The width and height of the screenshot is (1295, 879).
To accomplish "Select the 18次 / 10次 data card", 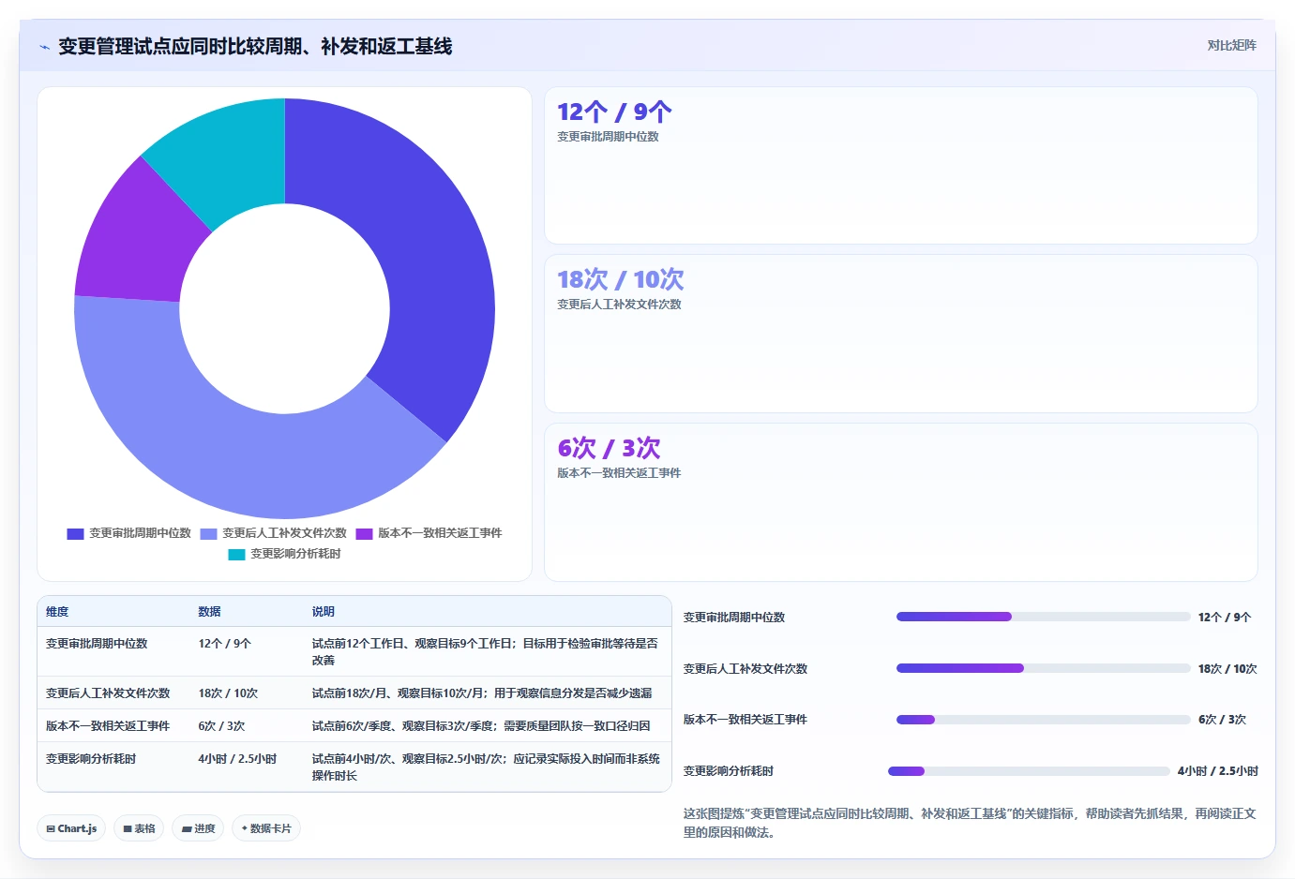I will tap(900, 334).
